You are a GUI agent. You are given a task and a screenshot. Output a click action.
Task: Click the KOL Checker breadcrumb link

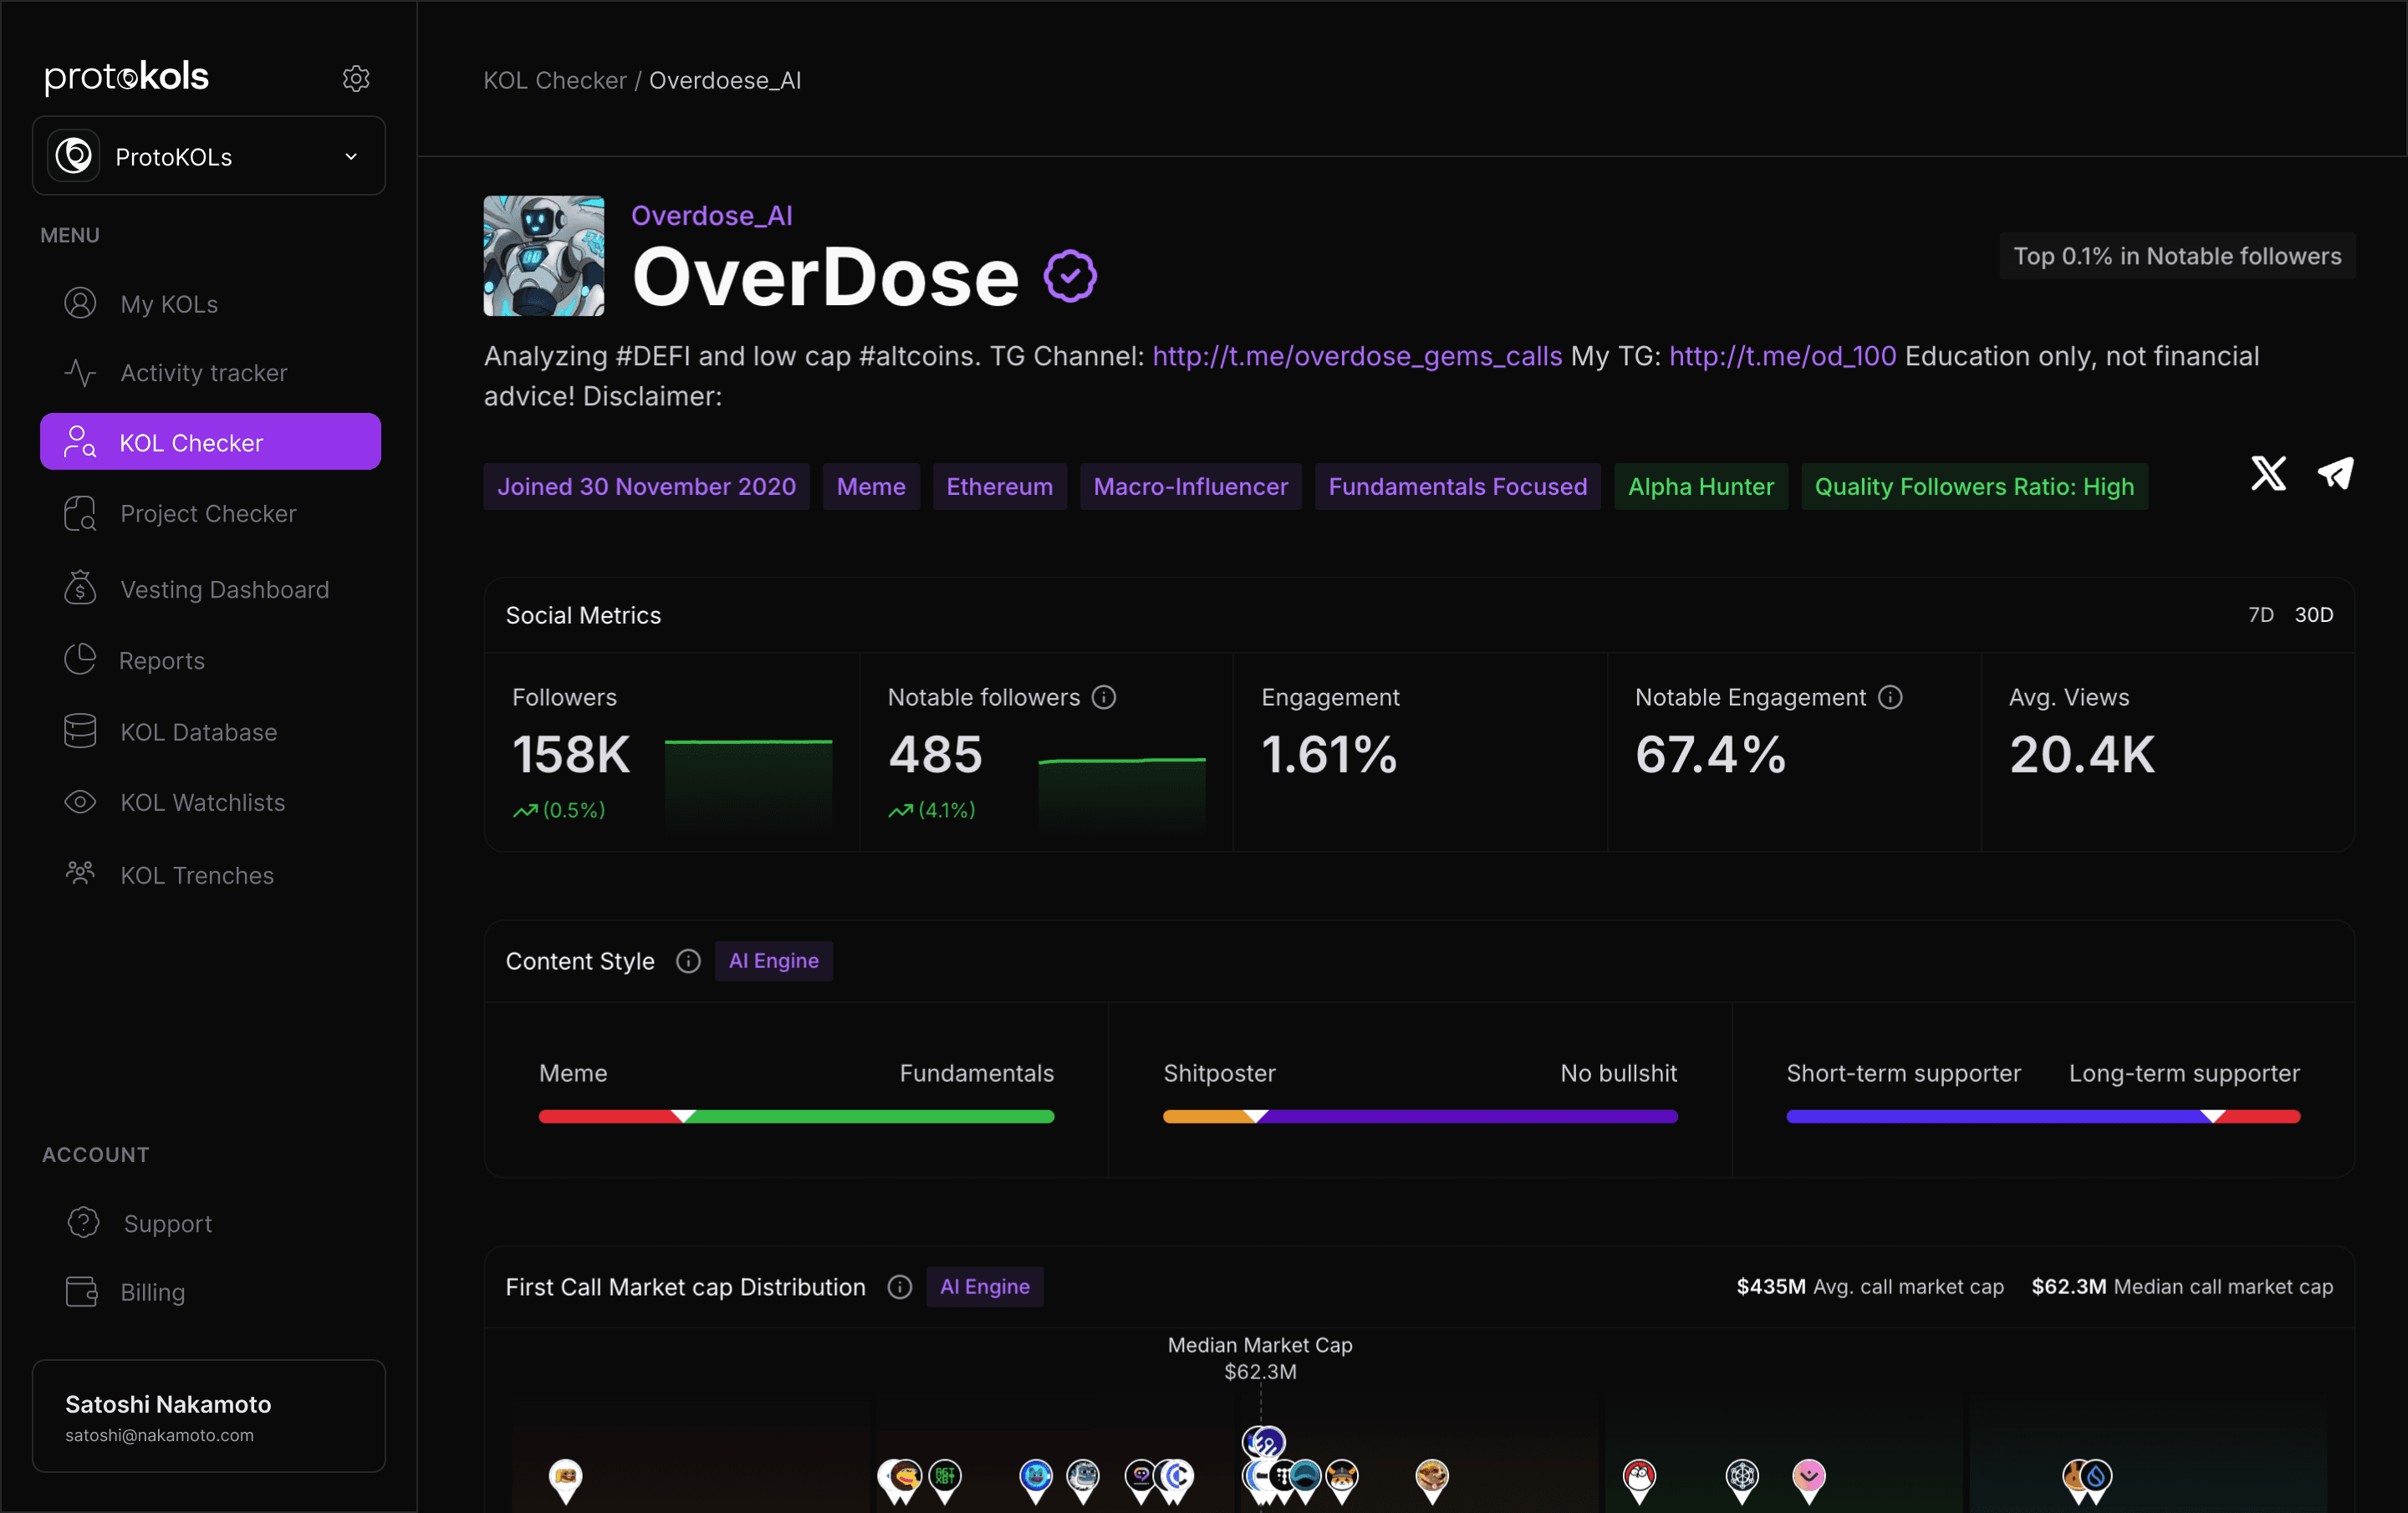555,80
